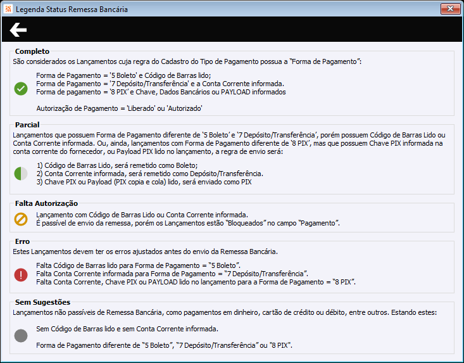Viewport: 464px width, 363px height.
Task: Click "Falta Código de Barras lido" error line
Action: click(138, 265)
